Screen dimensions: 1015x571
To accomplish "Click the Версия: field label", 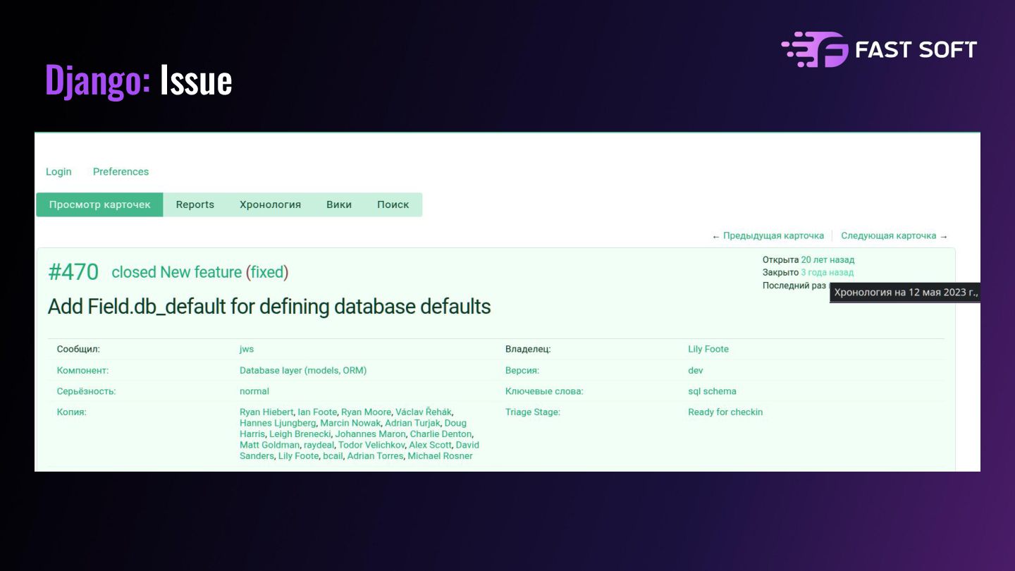I will pyautogui.click(x=522, y=370).
